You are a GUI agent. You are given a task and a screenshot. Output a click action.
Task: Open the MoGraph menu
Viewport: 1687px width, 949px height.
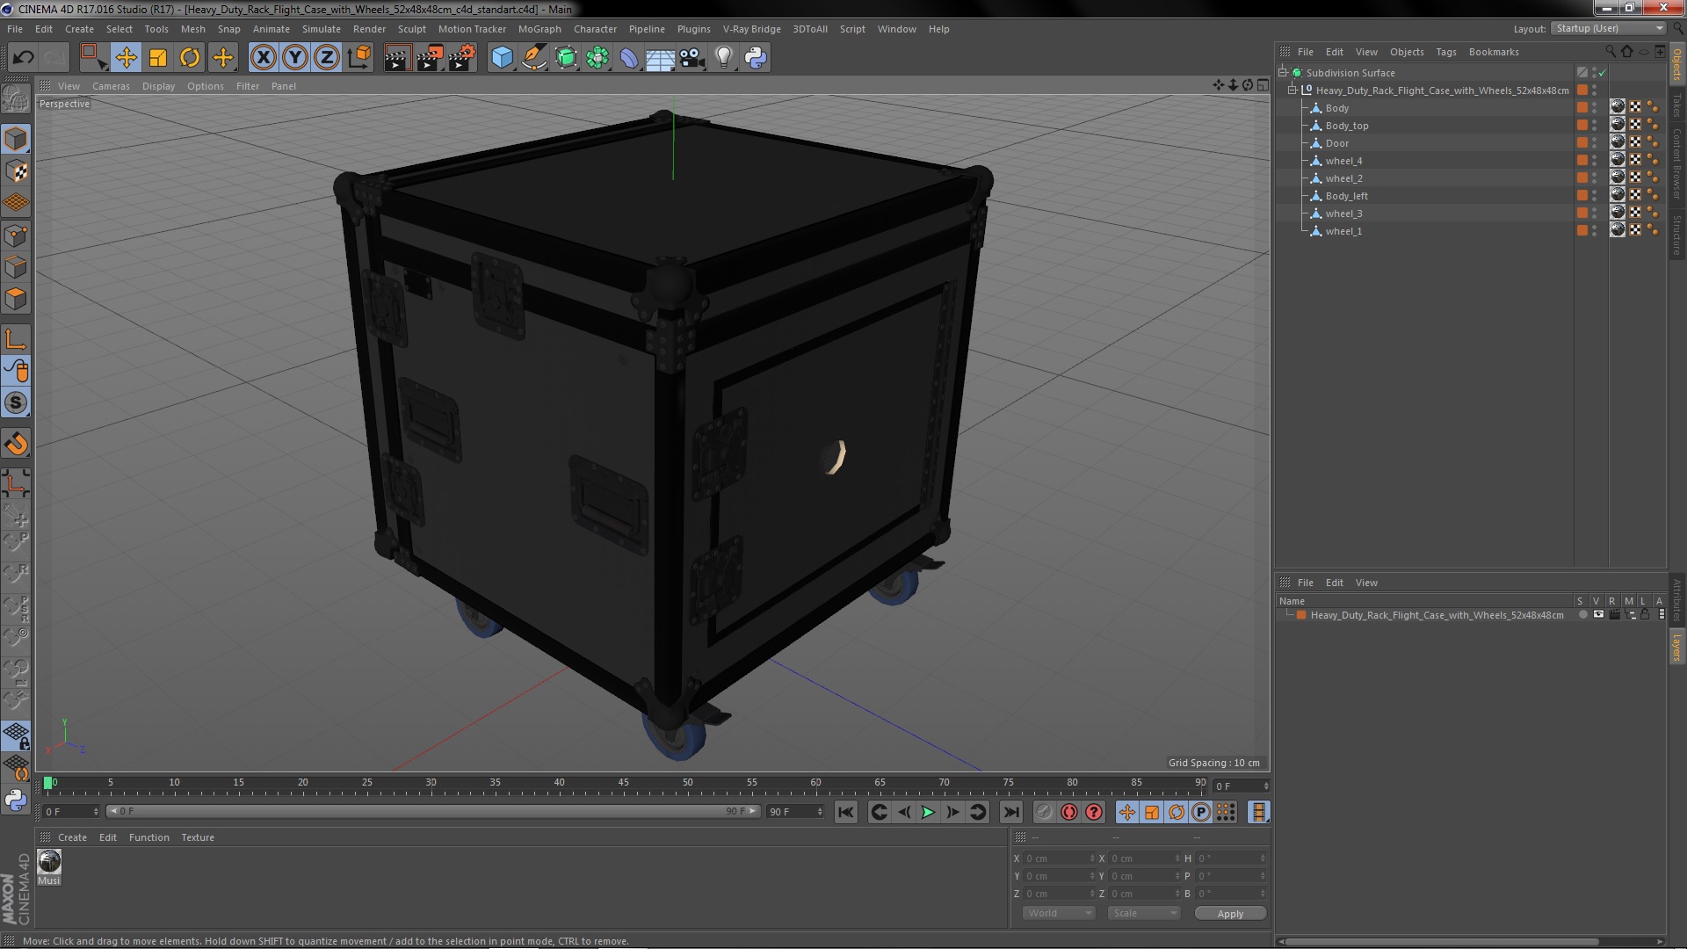[539, 29]
